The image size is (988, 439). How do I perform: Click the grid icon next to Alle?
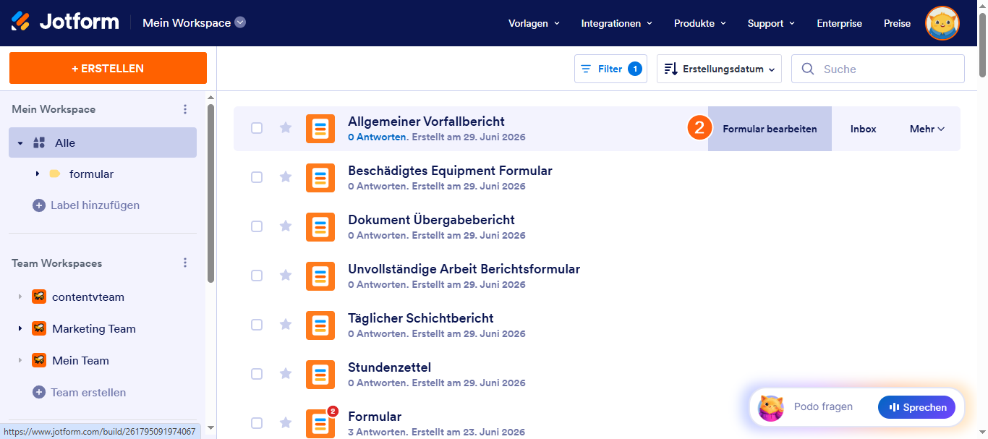[39, 142]
